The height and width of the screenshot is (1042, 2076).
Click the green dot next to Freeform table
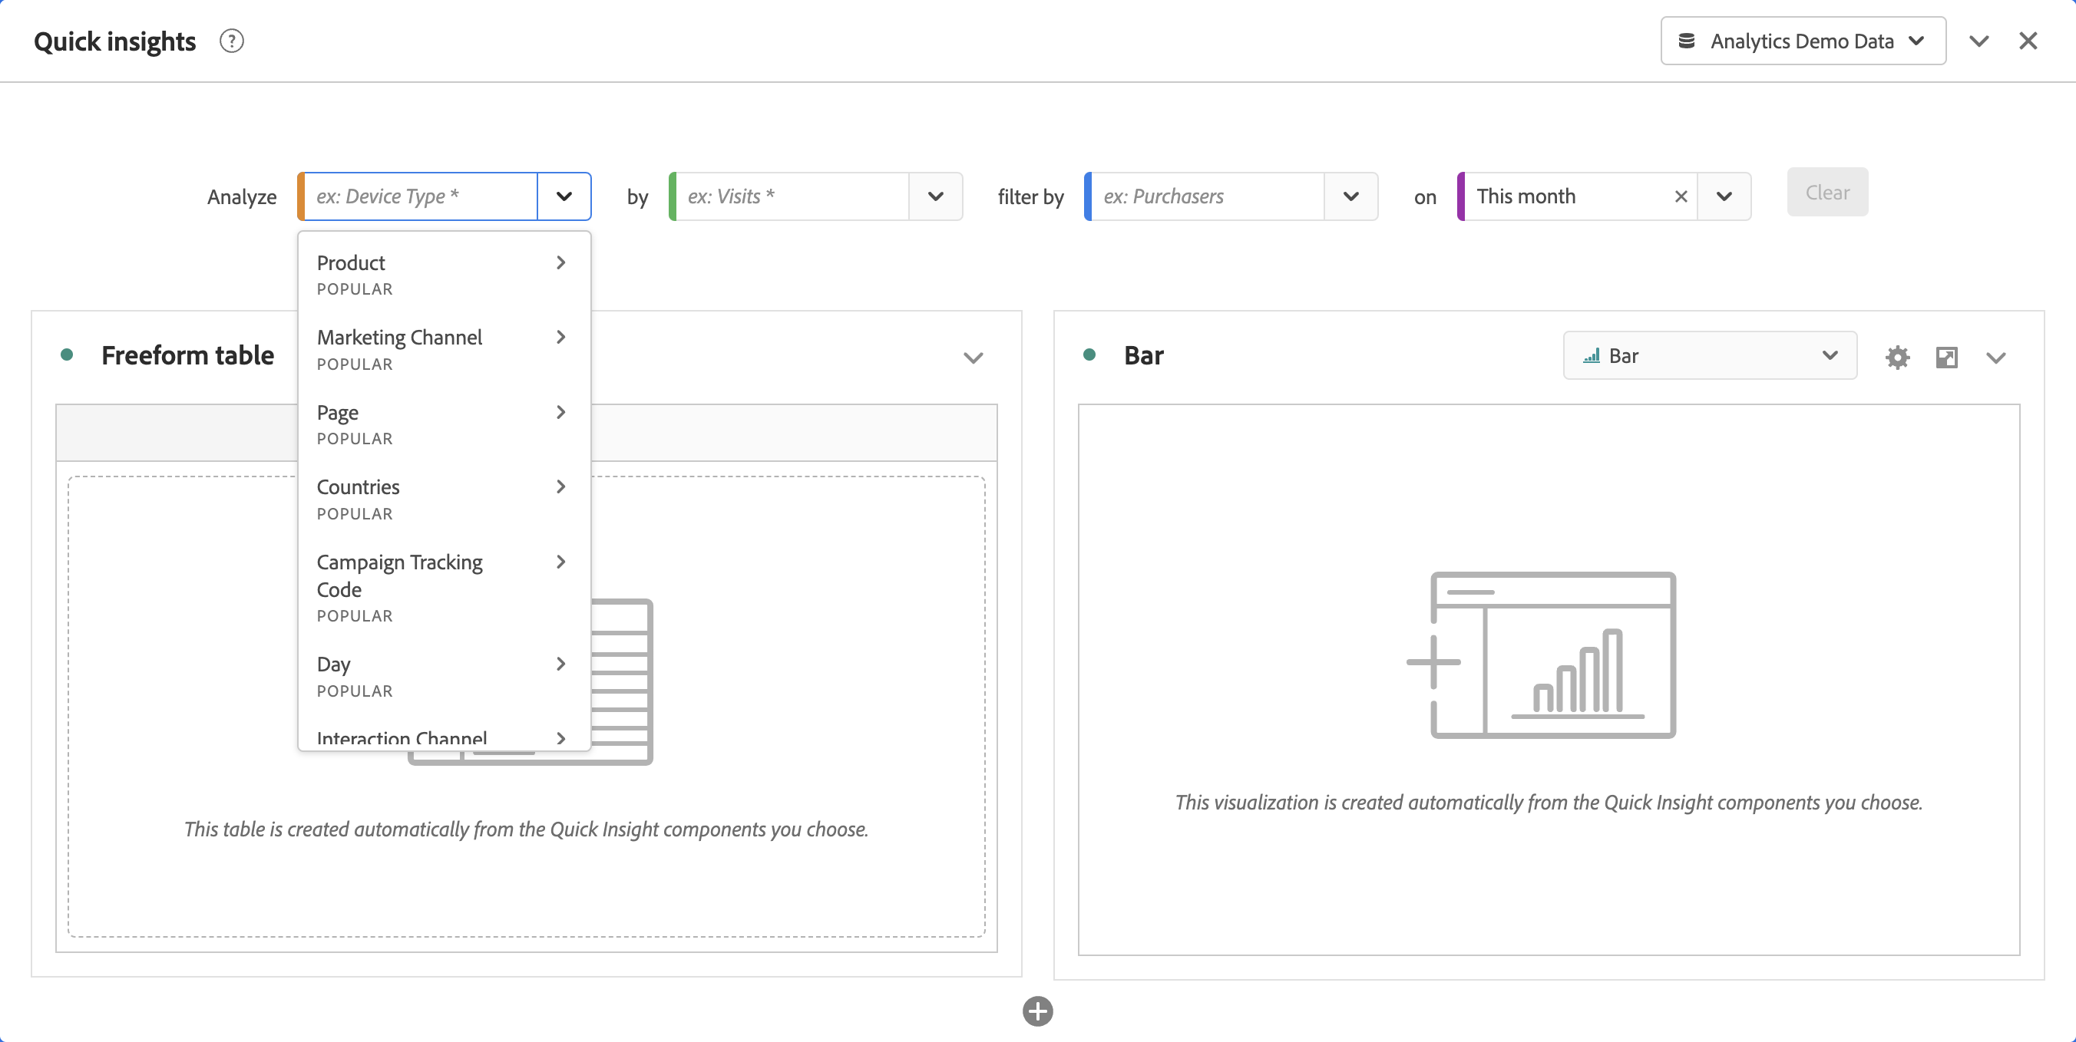(67, 355)
